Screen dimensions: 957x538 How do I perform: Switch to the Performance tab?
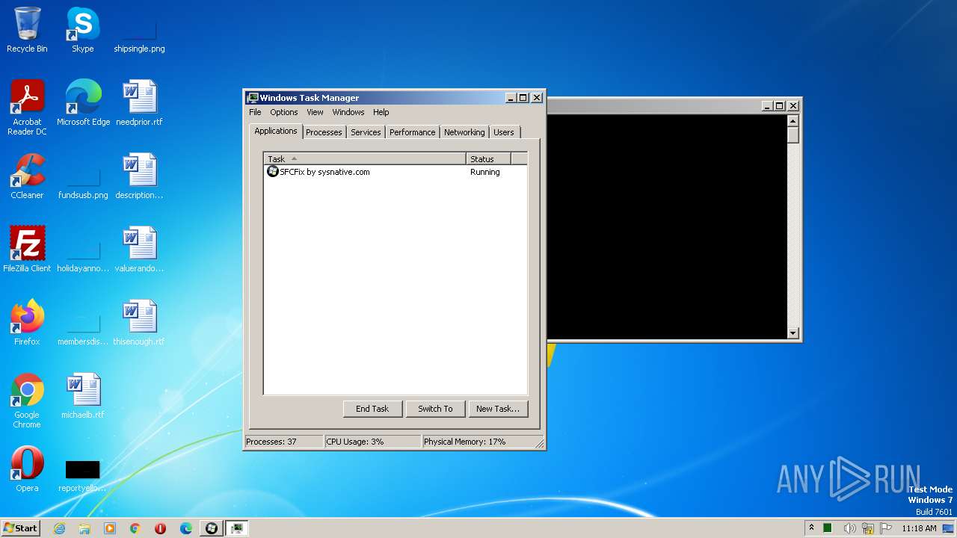[412, 132]
